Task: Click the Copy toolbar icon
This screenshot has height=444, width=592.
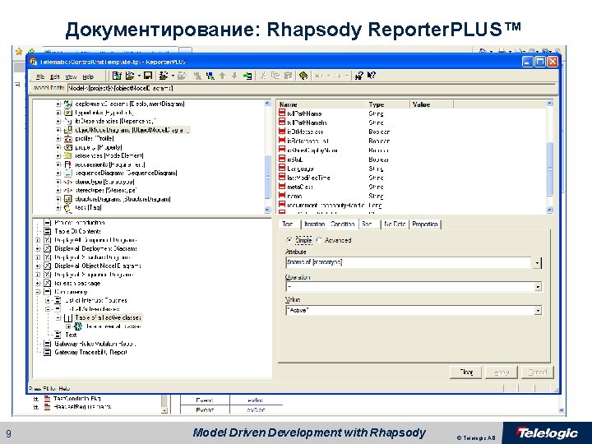Action: pos(275,76)
